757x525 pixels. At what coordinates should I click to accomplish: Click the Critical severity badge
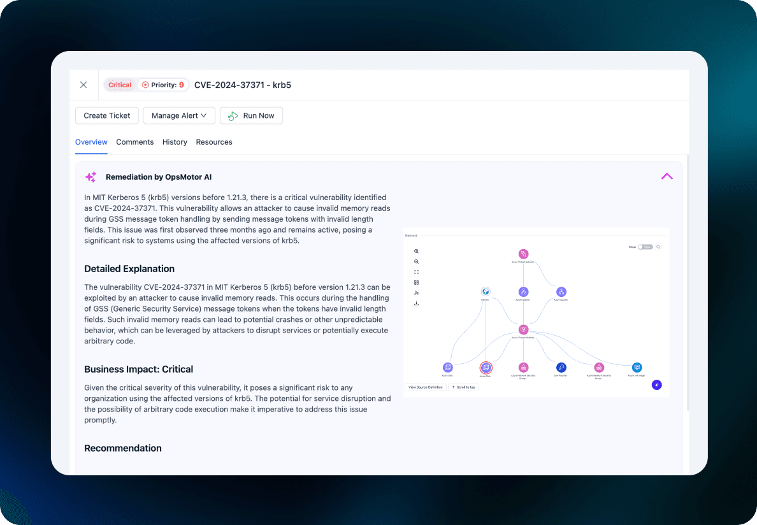tap(120, 85)
